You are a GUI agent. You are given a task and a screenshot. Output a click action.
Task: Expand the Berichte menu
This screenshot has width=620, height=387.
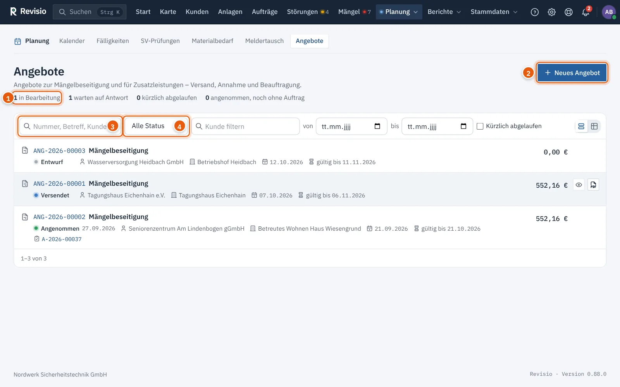(444, 12)
